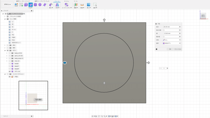Viewport: 210px width, 118px height.
Task: Show the BodyFF body
Action: point(10,66)
